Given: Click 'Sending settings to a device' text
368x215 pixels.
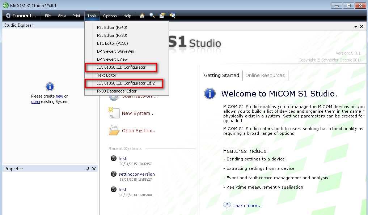Looking at the screenshot, I should pos(255,159).
